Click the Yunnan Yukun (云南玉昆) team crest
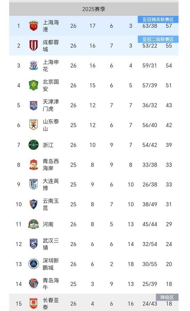Screen dimensions: 190x311 (34, 204)
